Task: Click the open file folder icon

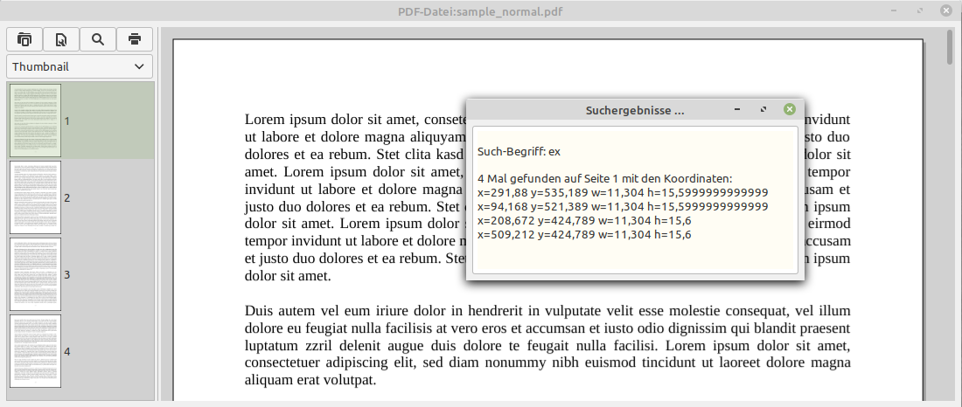Action: 24,39
